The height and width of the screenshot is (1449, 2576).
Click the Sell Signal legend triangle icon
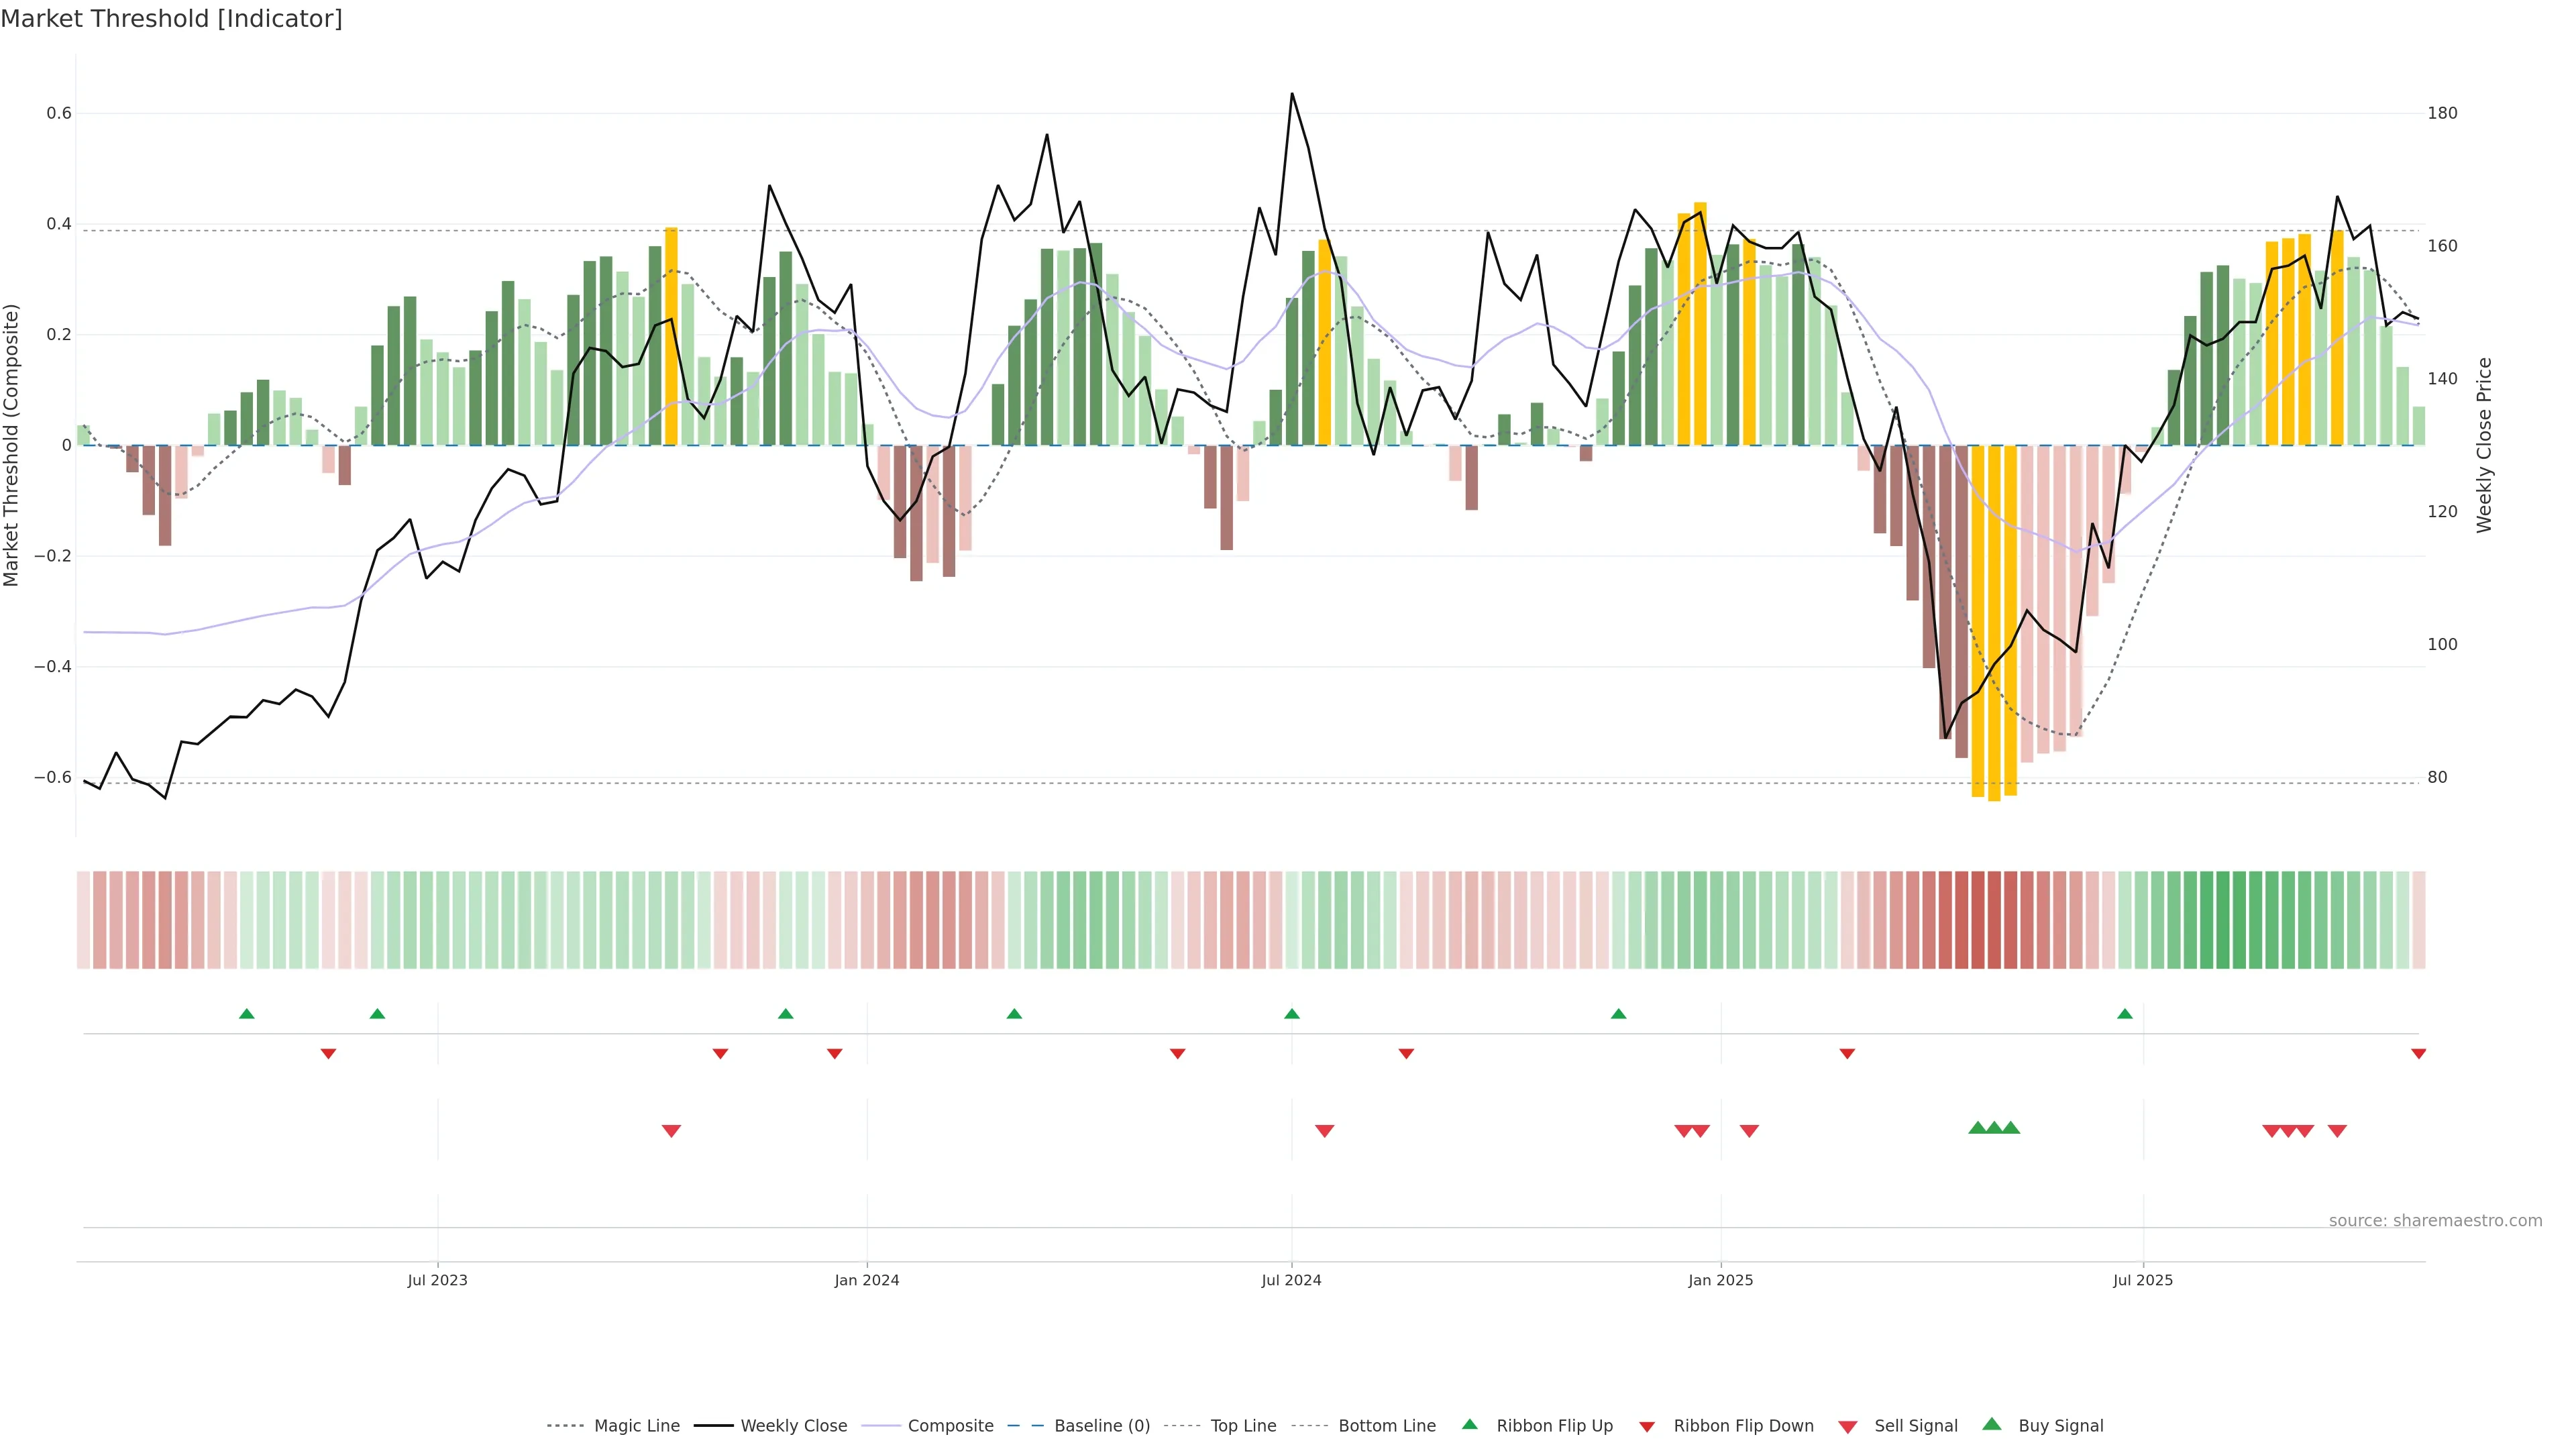(1847, 1426)
